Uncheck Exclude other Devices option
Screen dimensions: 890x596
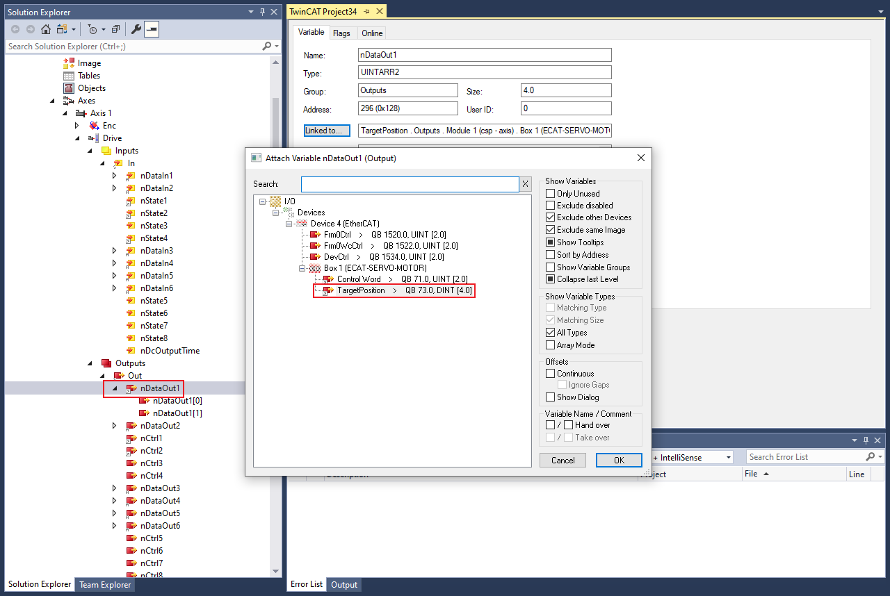pyautogui.click(x=551, y=217)
